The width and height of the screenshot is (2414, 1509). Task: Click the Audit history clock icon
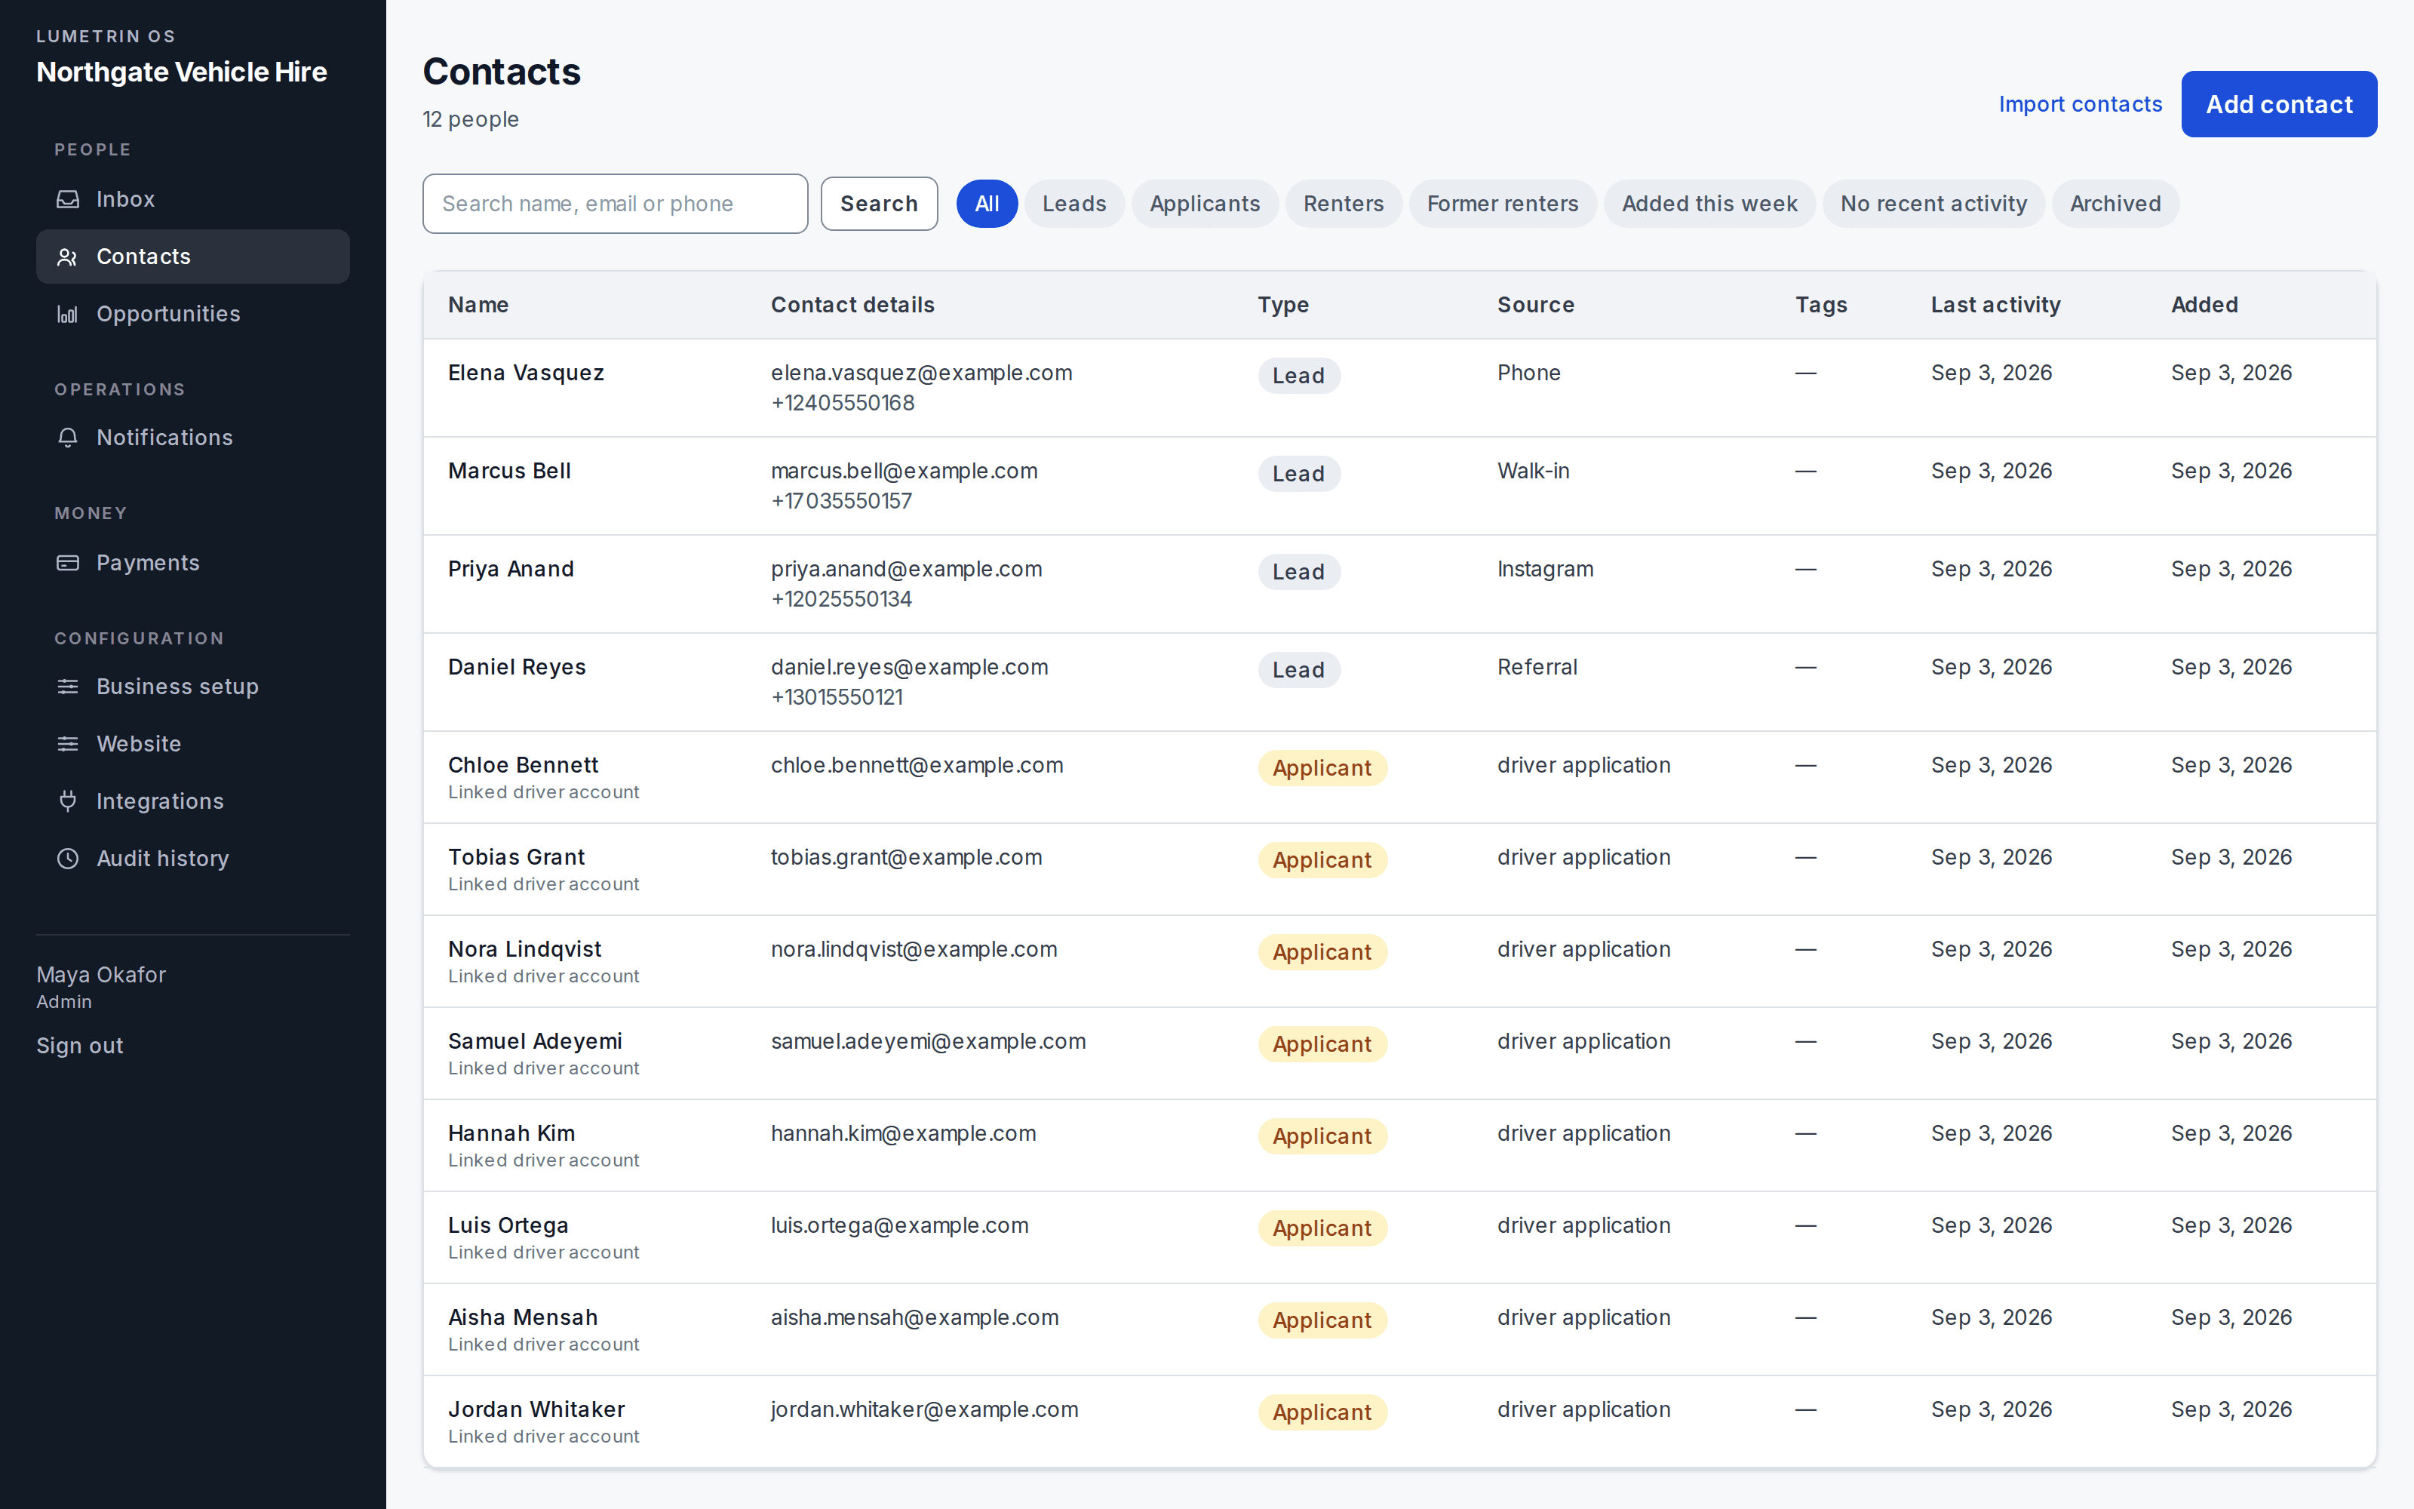68,859
